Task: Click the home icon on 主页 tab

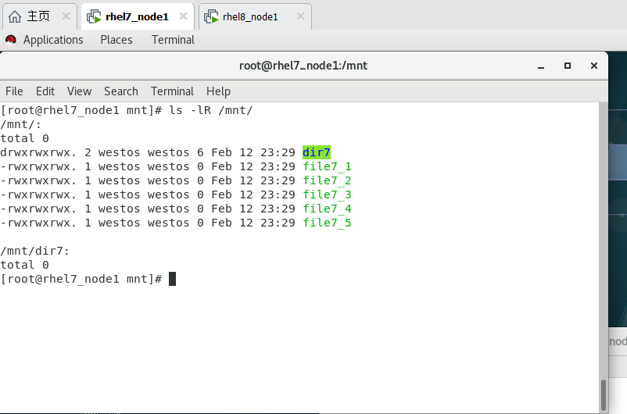Action: pos(15,16)
